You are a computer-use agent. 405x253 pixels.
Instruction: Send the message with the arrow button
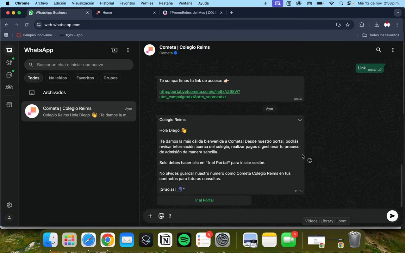click(x=392, y=216)
